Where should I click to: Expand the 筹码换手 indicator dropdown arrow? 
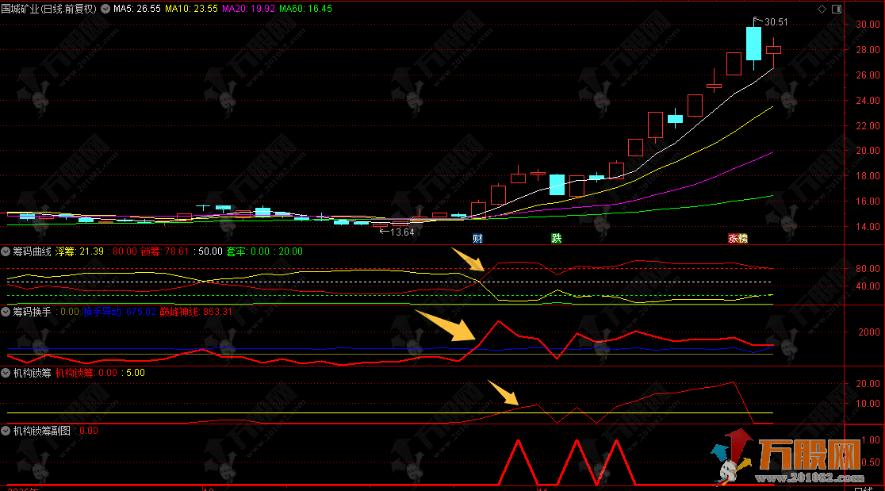pyautogui.click(x=6, y=312)
